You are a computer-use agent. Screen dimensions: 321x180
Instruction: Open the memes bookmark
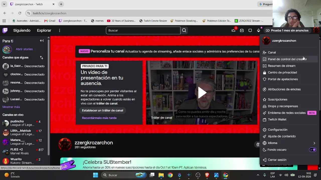(97, 21)
